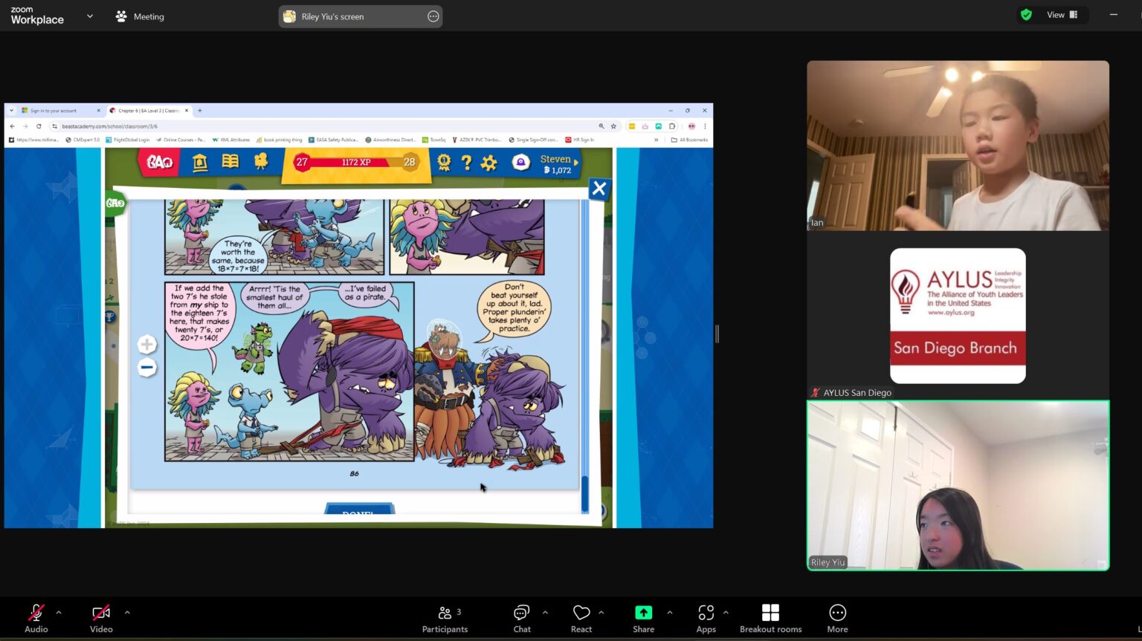The width and height of the screenshot is (1142, 641).
Task: Mute or unmute the Audio microphone
Action: [x=36, y=618]
